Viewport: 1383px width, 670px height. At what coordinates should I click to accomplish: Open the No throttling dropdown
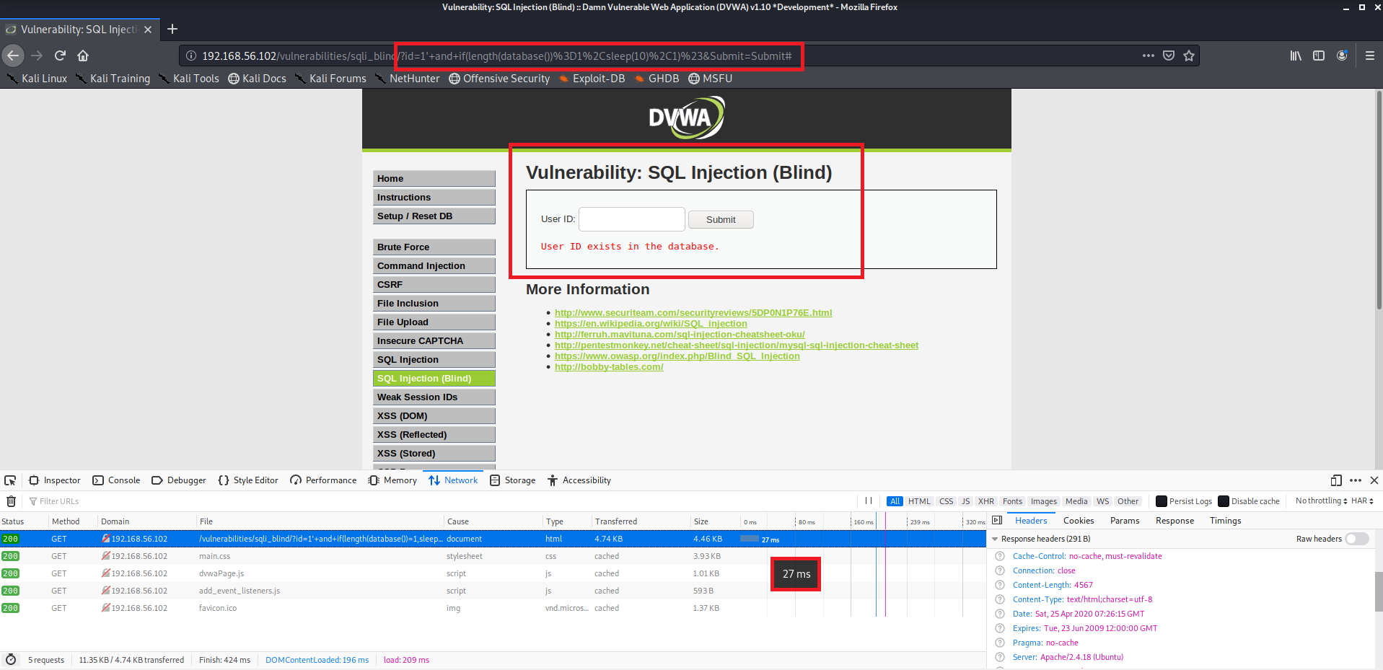pos(1321,501)
